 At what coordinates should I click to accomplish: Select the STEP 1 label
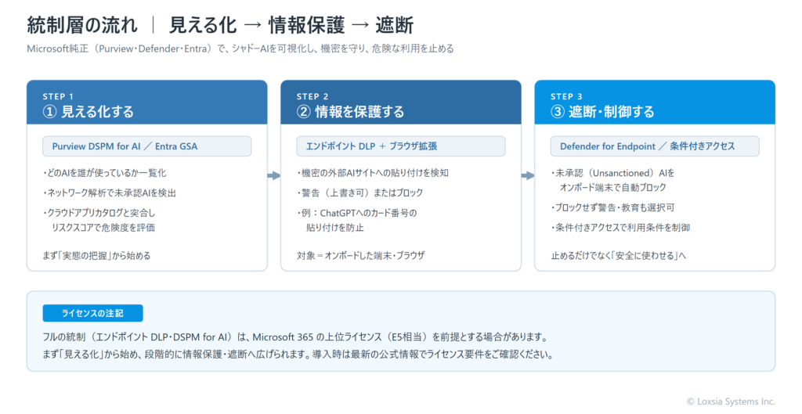pos(58,96)
